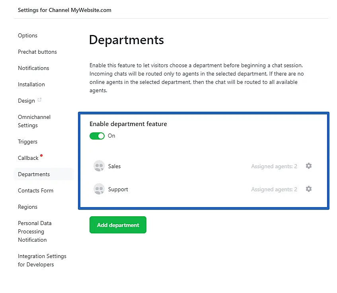Image resolution: width=337 pixels, height=293 pixels.
Task: Open Personal Data Processing Notification settings
Action: pyautogui.click(x=35, y=231)
